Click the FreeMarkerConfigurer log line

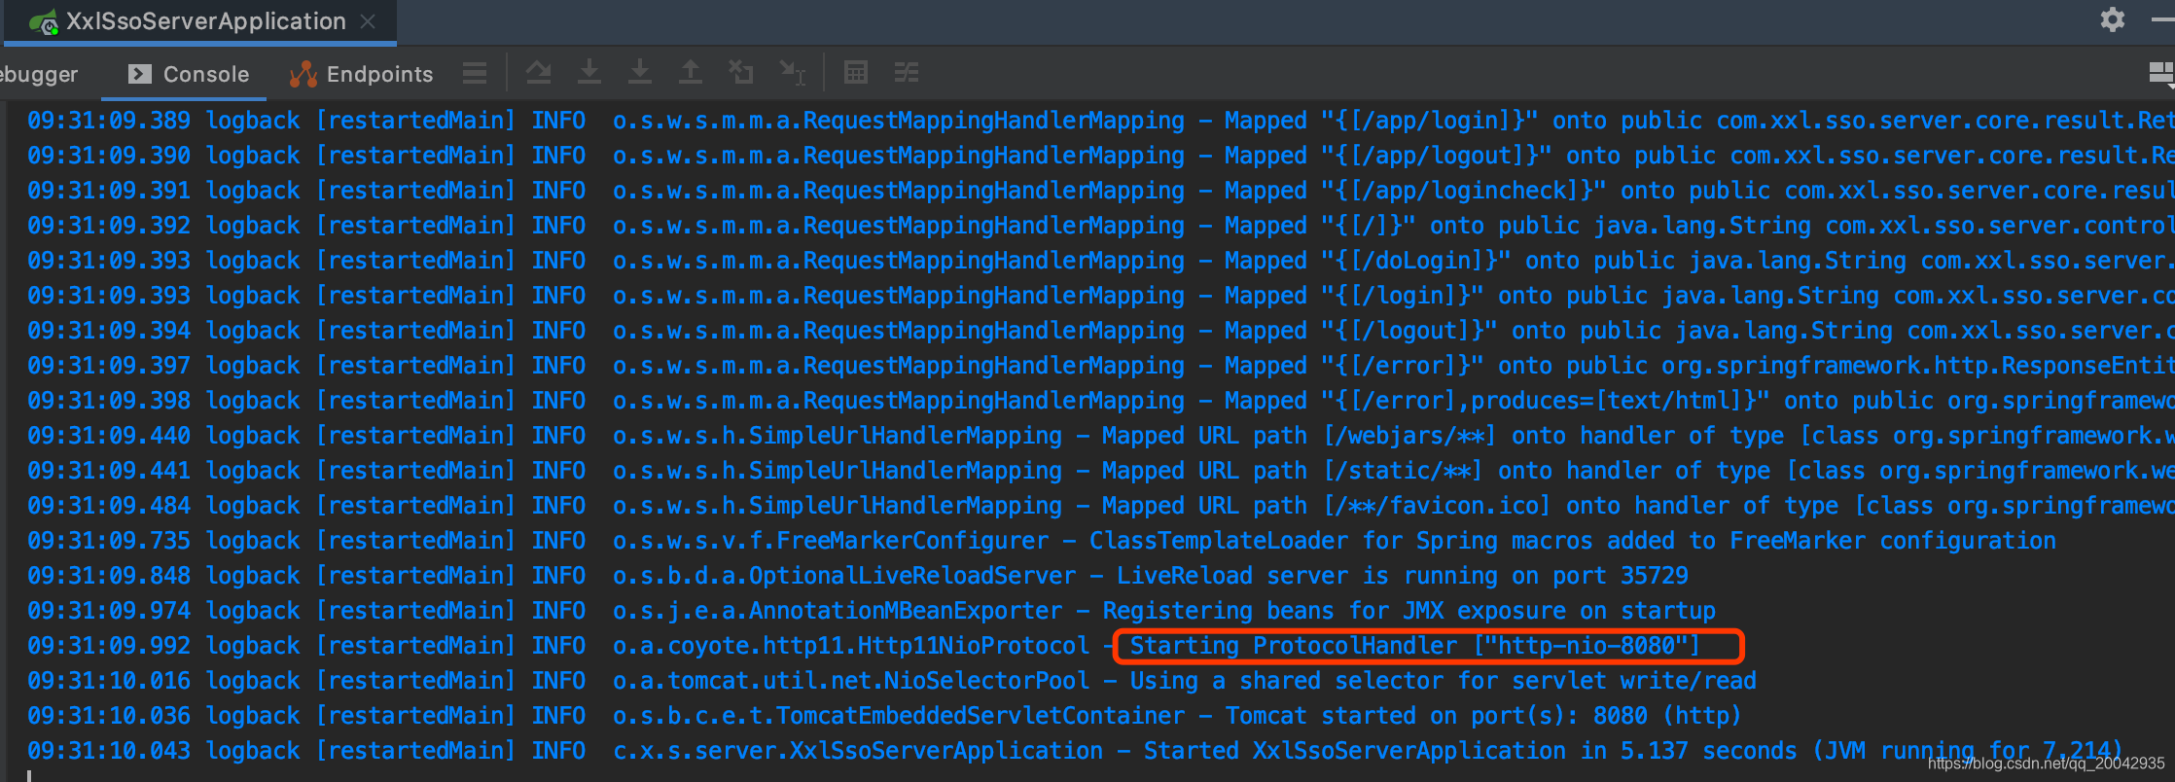click(1042, 541)
